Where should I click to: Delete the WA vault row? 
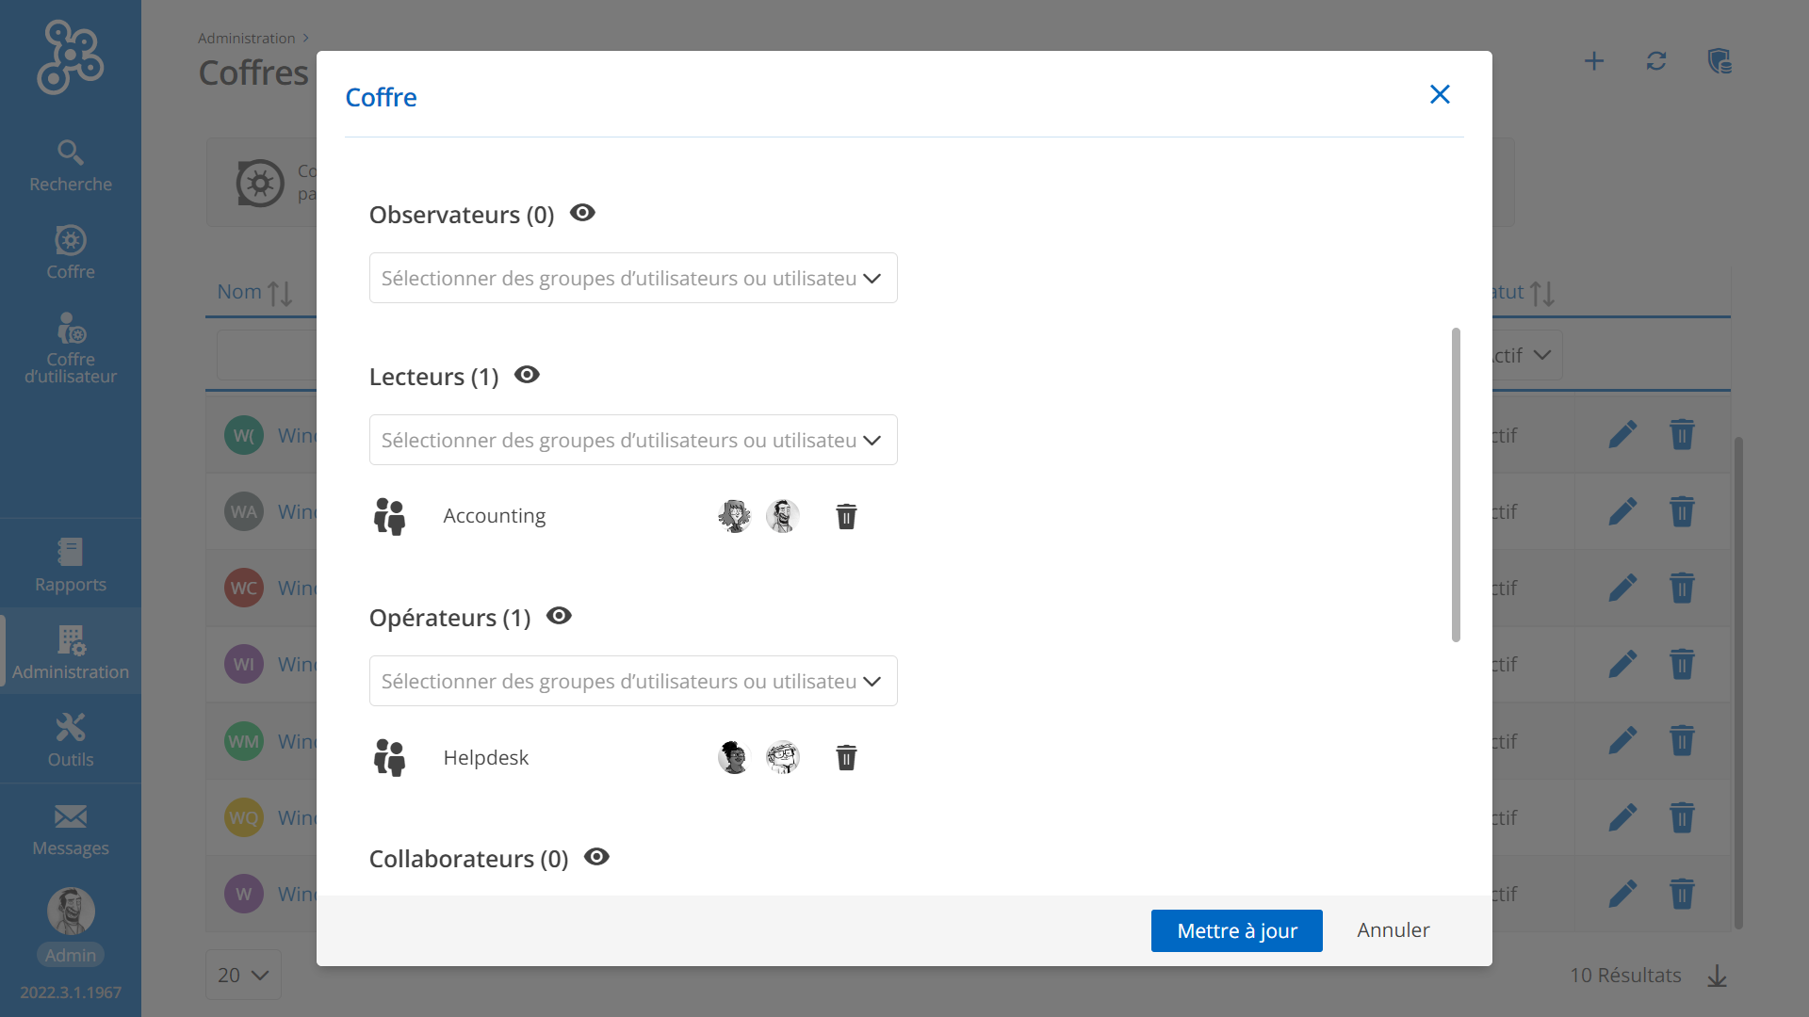click(1682, 511)
